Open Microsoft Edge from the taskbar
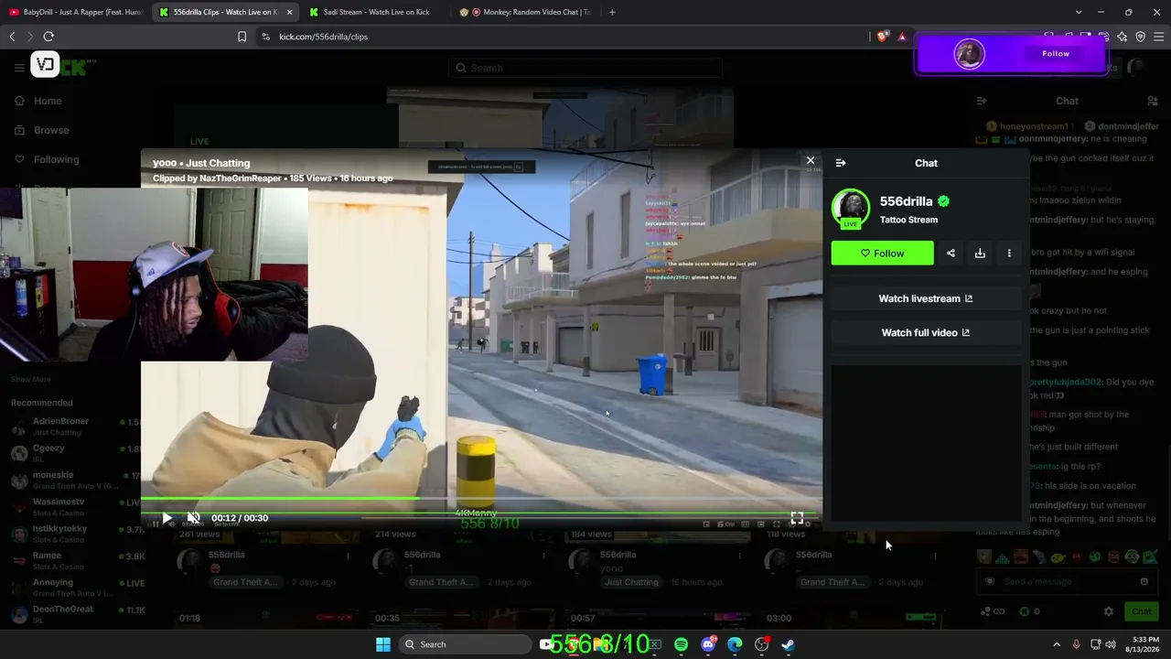 coord(735,644)
